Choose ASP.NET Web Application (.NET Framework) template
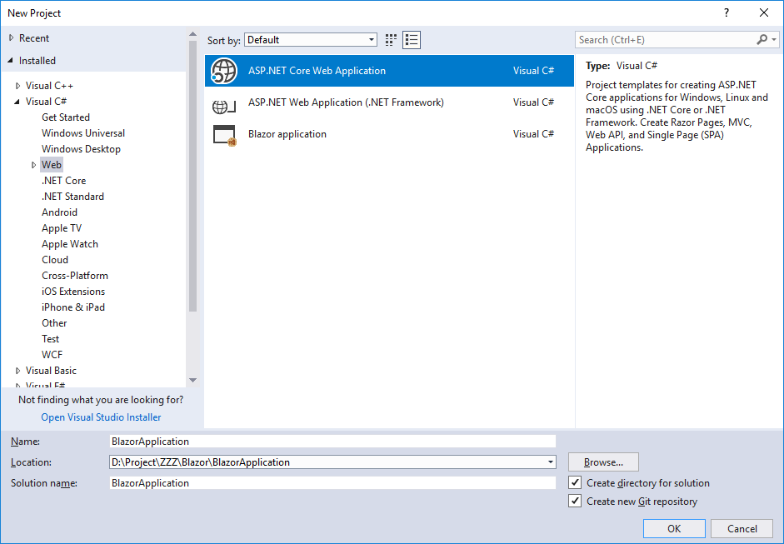 (389, 102)
